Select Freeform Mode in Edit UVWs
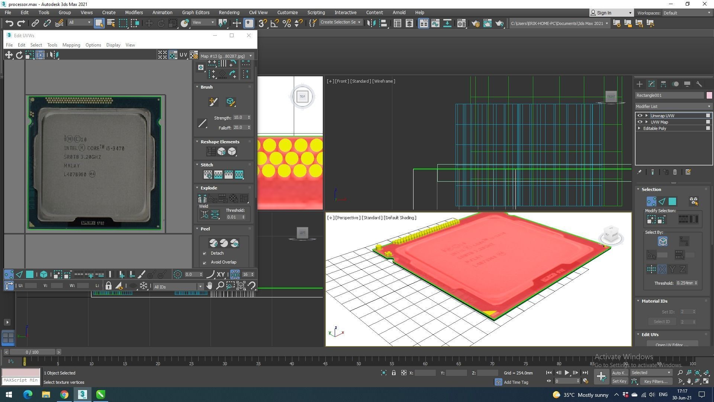 (x=40, y=55)
